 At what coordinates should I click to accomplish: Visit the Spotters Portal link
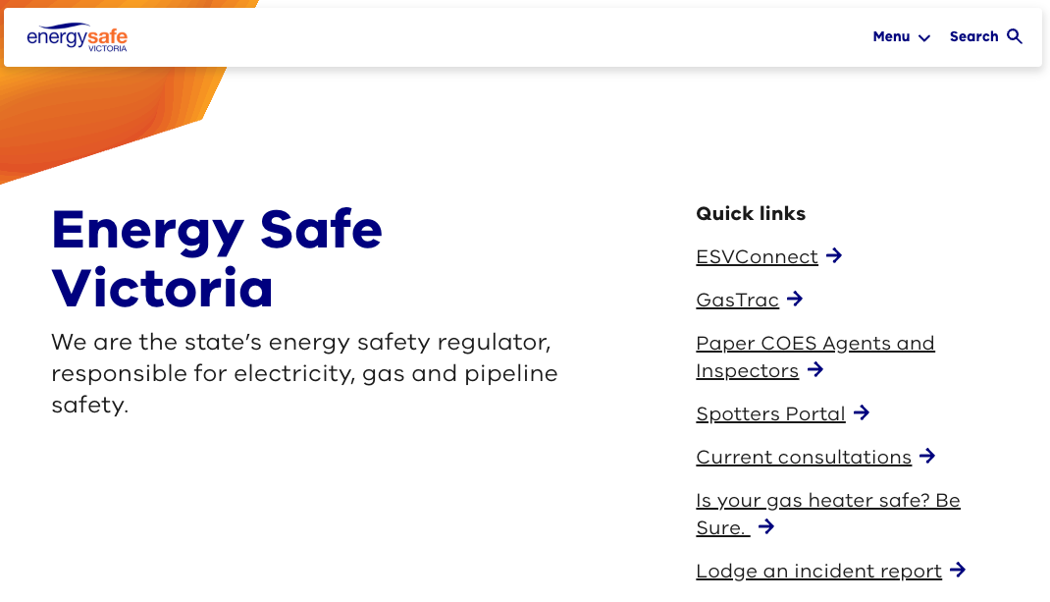tap(770, 413)
